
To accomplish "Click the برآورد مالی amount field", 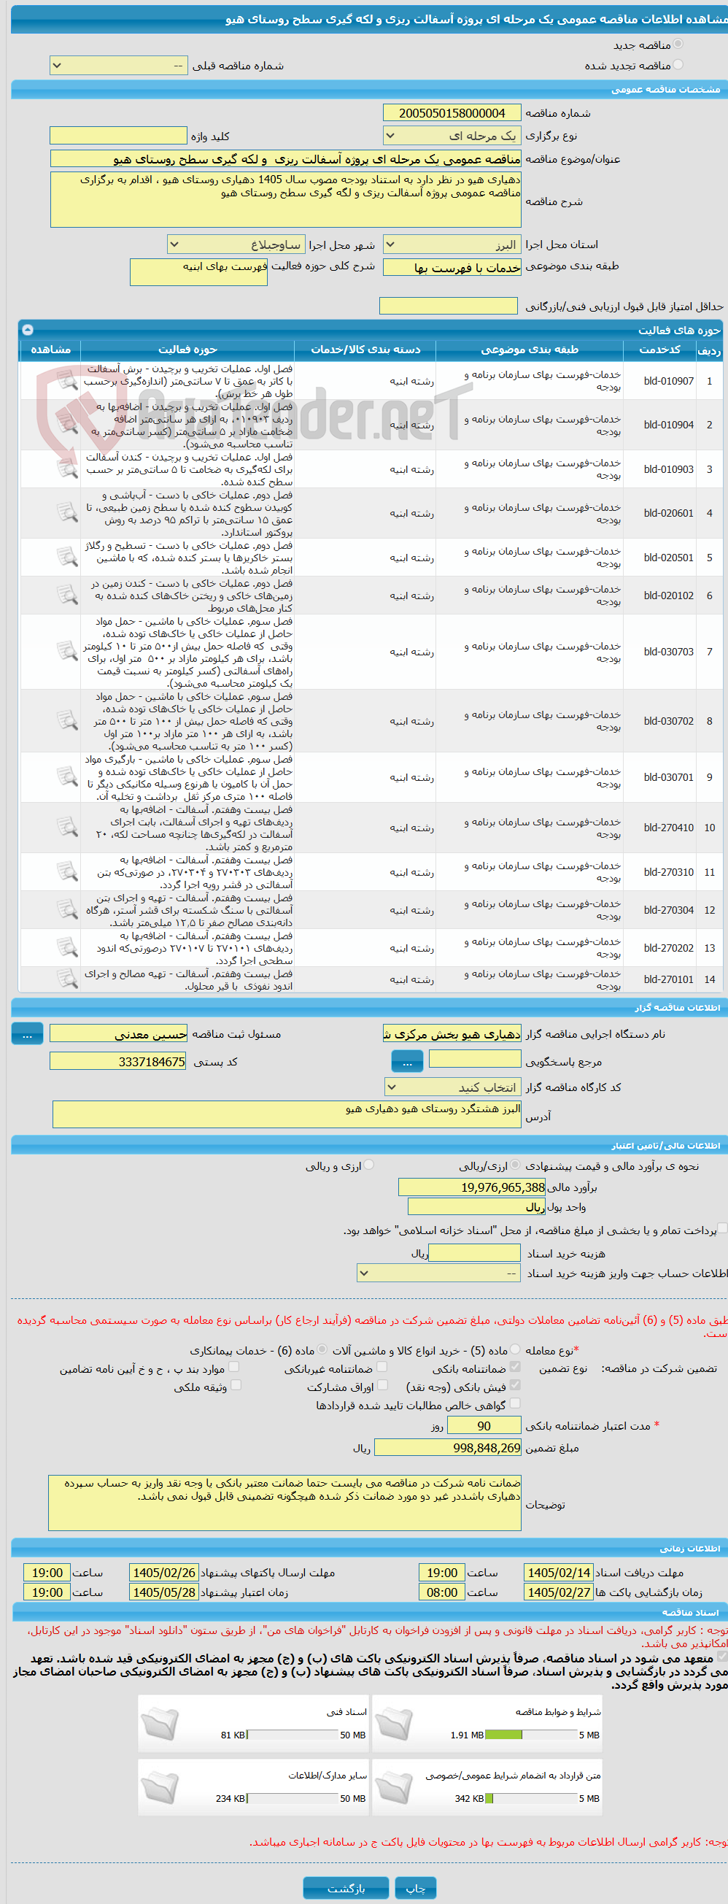I will click(471, 1188).
